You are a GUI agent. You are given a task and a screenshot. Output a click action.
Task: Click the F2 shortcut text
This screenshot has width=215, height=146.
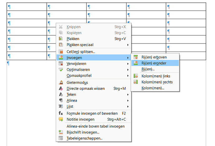pyautogui.click(x=124, y=113)
